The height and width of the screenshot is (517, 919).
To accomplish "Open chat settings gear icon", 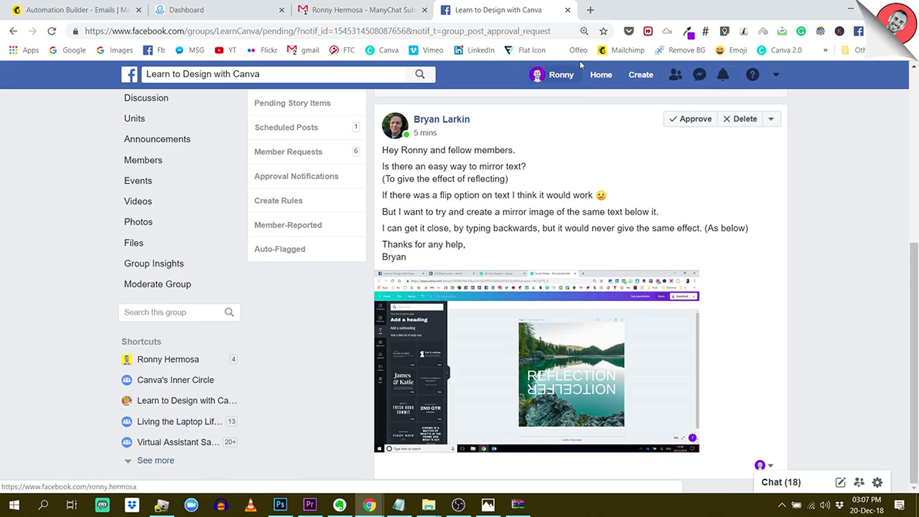I will pos(877,483).
